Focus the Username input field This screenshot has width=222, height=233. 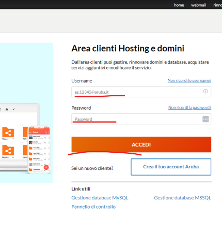click(x=141, y=92)
